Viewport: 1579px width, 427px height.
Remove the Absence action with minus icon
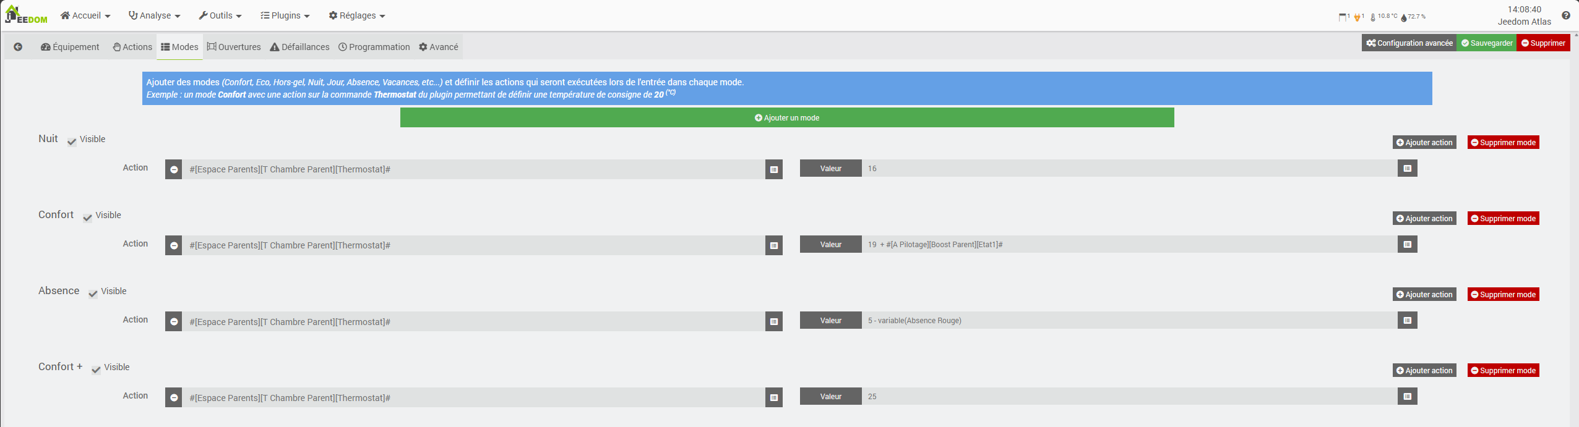point(174,321)
